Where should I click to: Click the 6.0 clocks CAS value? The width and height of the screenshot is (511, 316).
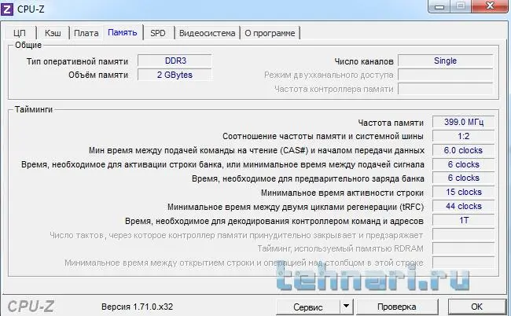(x=463, y=150)
